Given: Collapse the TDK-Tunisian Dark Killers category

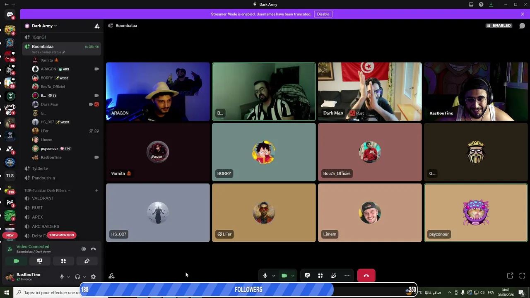Looking at the screenshot, I should 47,190.
